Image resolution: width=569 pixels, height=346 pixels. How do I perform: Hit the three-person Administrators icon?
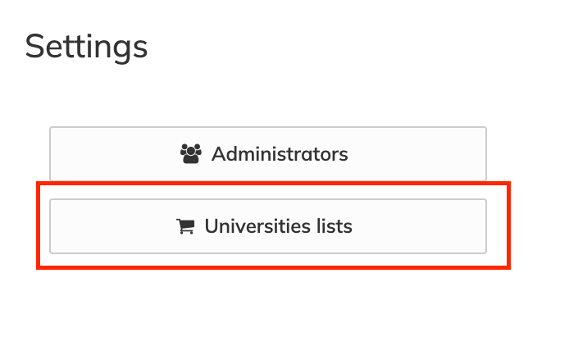[x=191, y=153]
